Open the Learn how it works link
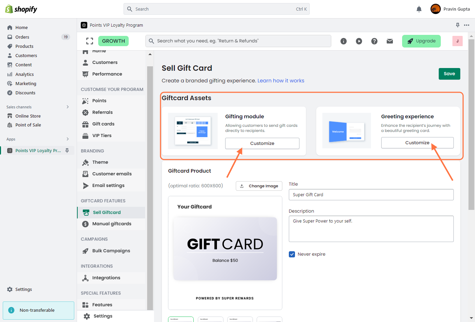The width and height of the screenshot is (475, 322). (x=281, y=81)
